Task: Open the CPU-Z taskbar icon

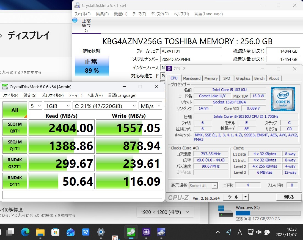Action: 146,232
